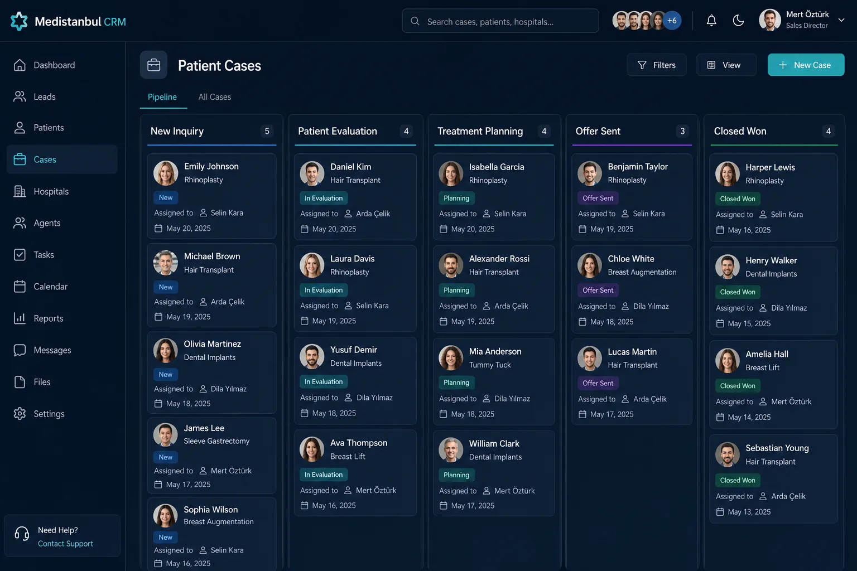Click Offer Sent badge on Chloe White

(x=598, y=291)
